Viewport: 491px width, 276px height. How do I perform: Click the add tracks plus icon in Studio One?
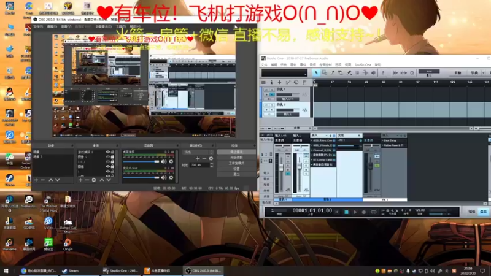pos(279,82)
